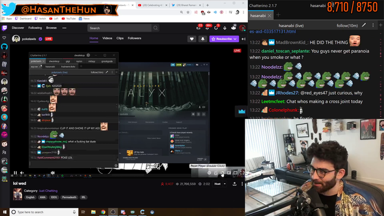Viewport: 384px width, 216px height.
Task: Open the Dashboard bookmark
Action: (x=23, y=19)
